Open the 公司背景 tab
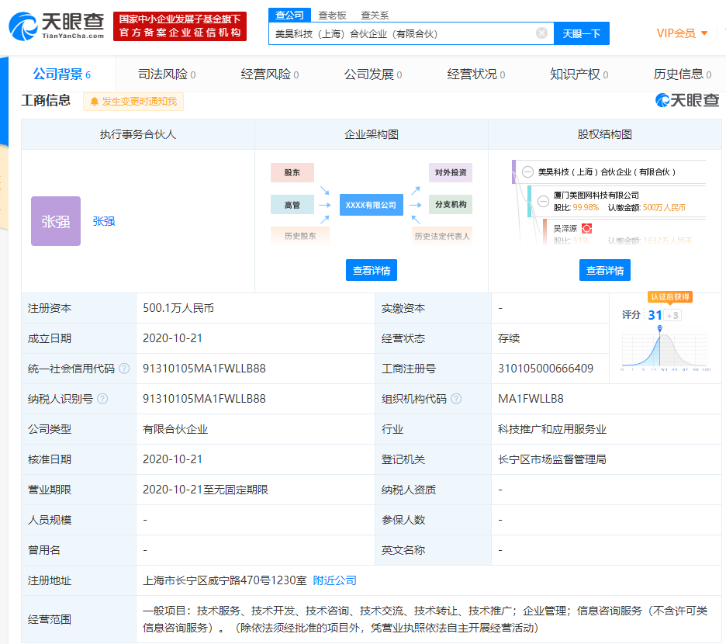726x644 pixels. (61, 74)
